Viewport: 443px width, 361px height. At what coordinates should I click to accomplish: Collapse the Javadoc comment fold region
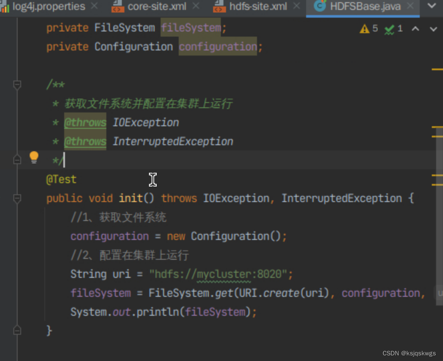[x=17, y=85]
